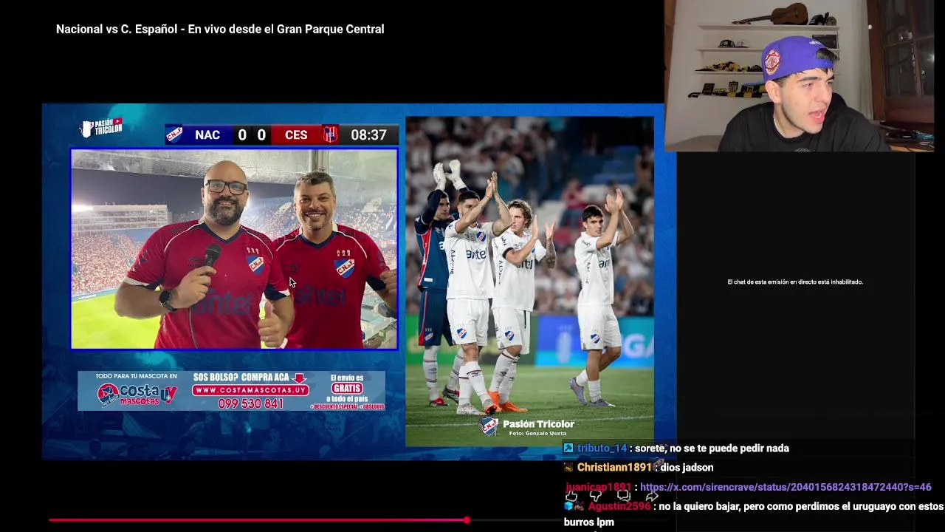Click the tributo_14 badge icon
The height and width of the screenshot is (532, 945).
(x=568, y=449)
